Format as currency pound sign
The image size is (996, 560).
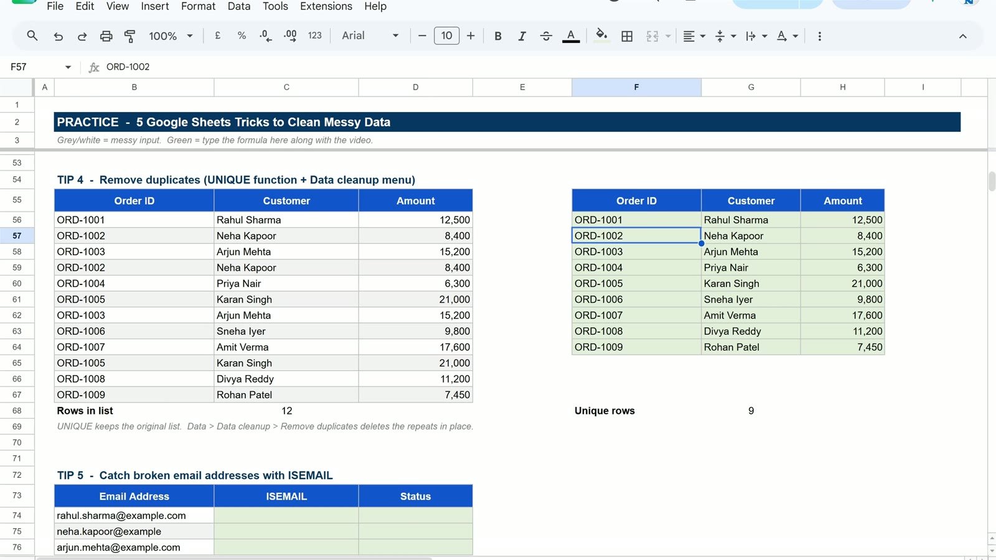(217, 35)
